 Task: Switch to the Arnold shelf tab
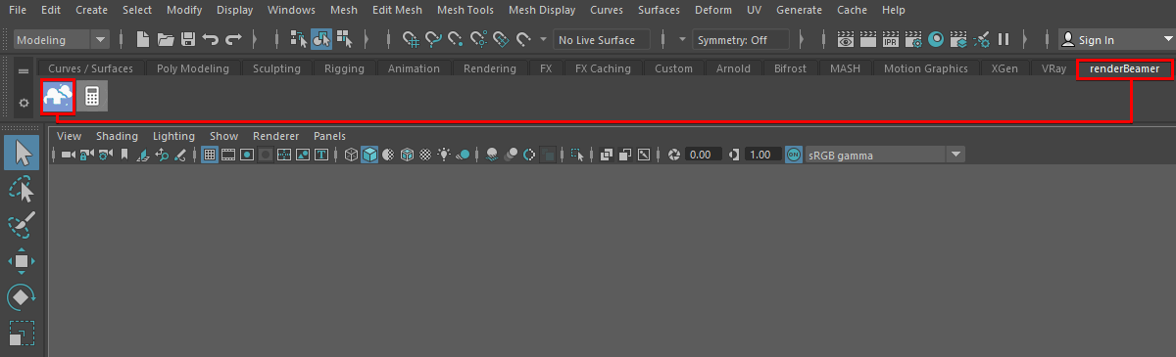coord(733,68)
